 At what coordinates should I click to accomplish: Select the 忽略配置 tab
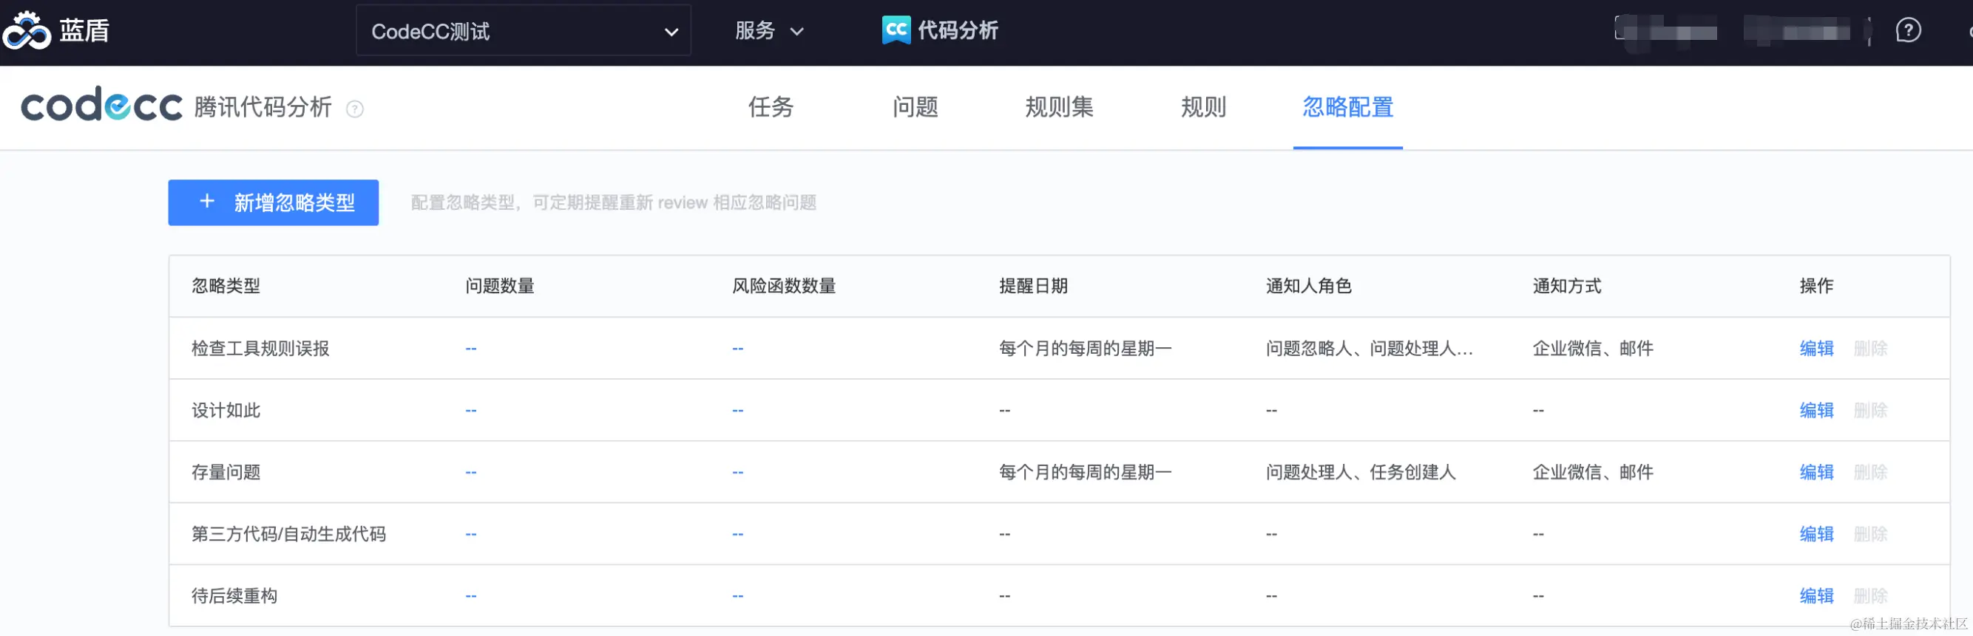coord(1348,107)
